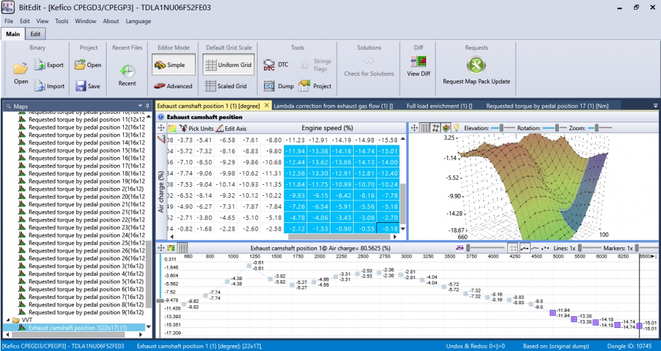The height and width of the screenshot is (351, 661).
Task: Toggle the 3D view lightbulb icon
Action: click(x=456, y=128)
